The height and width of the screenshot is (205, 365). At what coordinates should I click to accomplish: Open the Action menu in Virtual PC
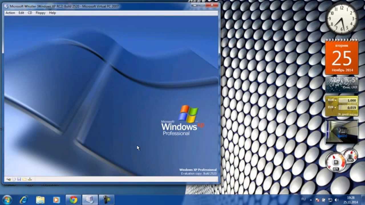(x=10, y=13)
